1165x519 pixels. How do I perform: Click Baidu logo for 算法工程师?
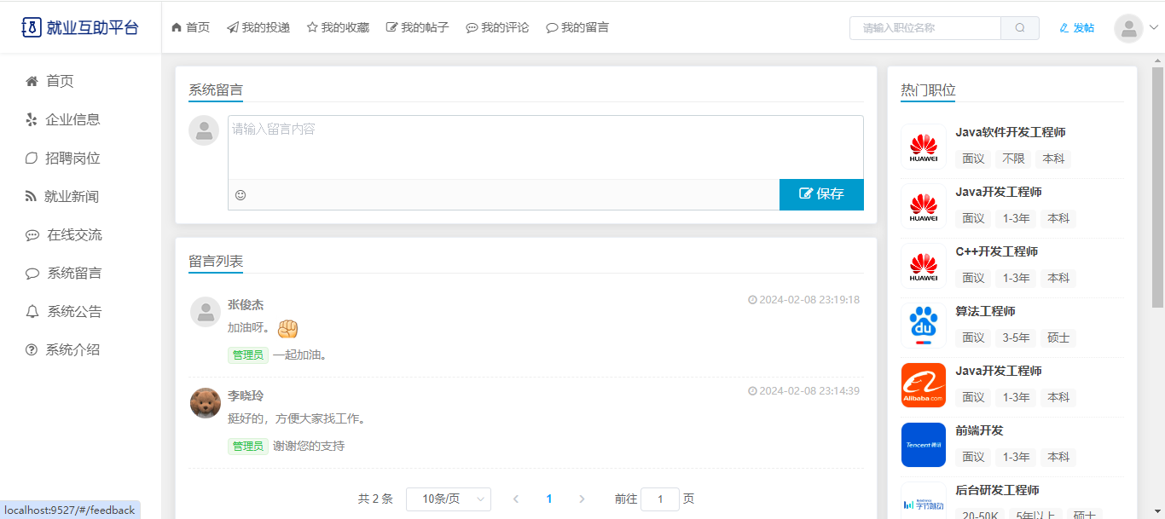pos(924,326)
